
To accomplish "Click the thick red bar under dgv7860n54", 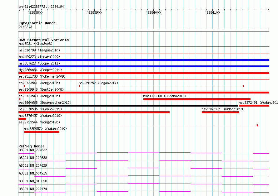I will (144, 73).
